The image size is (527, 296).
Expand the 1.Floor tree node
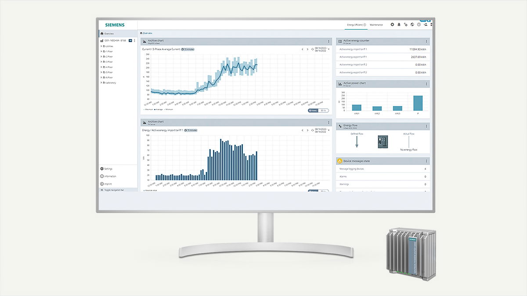tap(101, 51)
